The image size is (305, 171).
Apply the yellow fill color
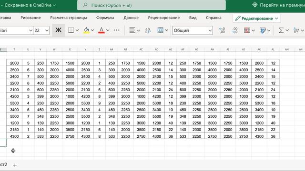pos(86,30)
